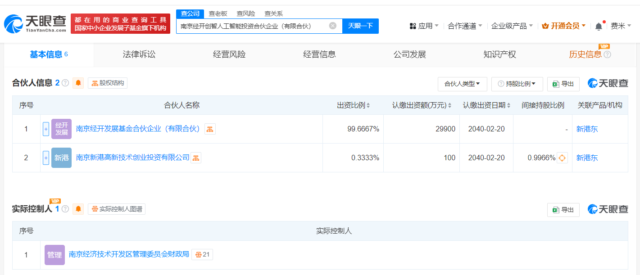Viewport: 640px width, 275px height.
Task: Select the 经营信息 tab
Action: tap(319, 54)
